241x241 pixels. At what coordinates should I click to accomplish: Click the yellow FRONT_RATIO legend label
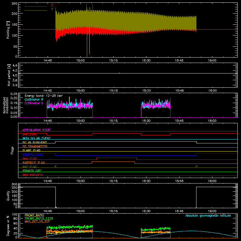[34, 215]
